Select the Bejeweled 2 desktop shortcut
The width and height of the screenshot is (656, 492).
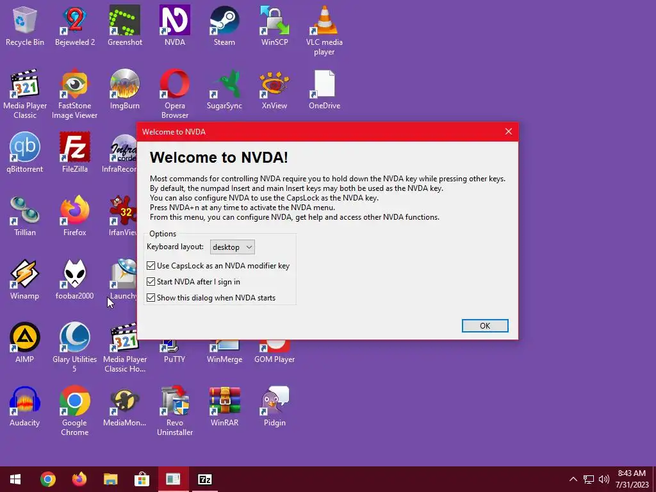tap(75, 26)
